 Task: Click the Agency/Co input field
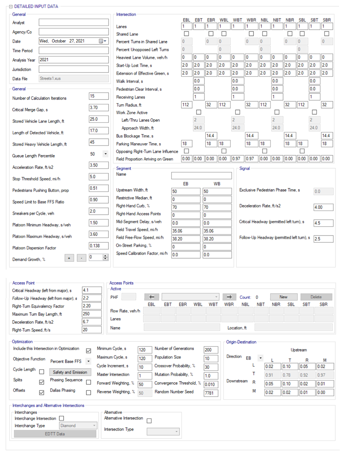click(74, 32)
